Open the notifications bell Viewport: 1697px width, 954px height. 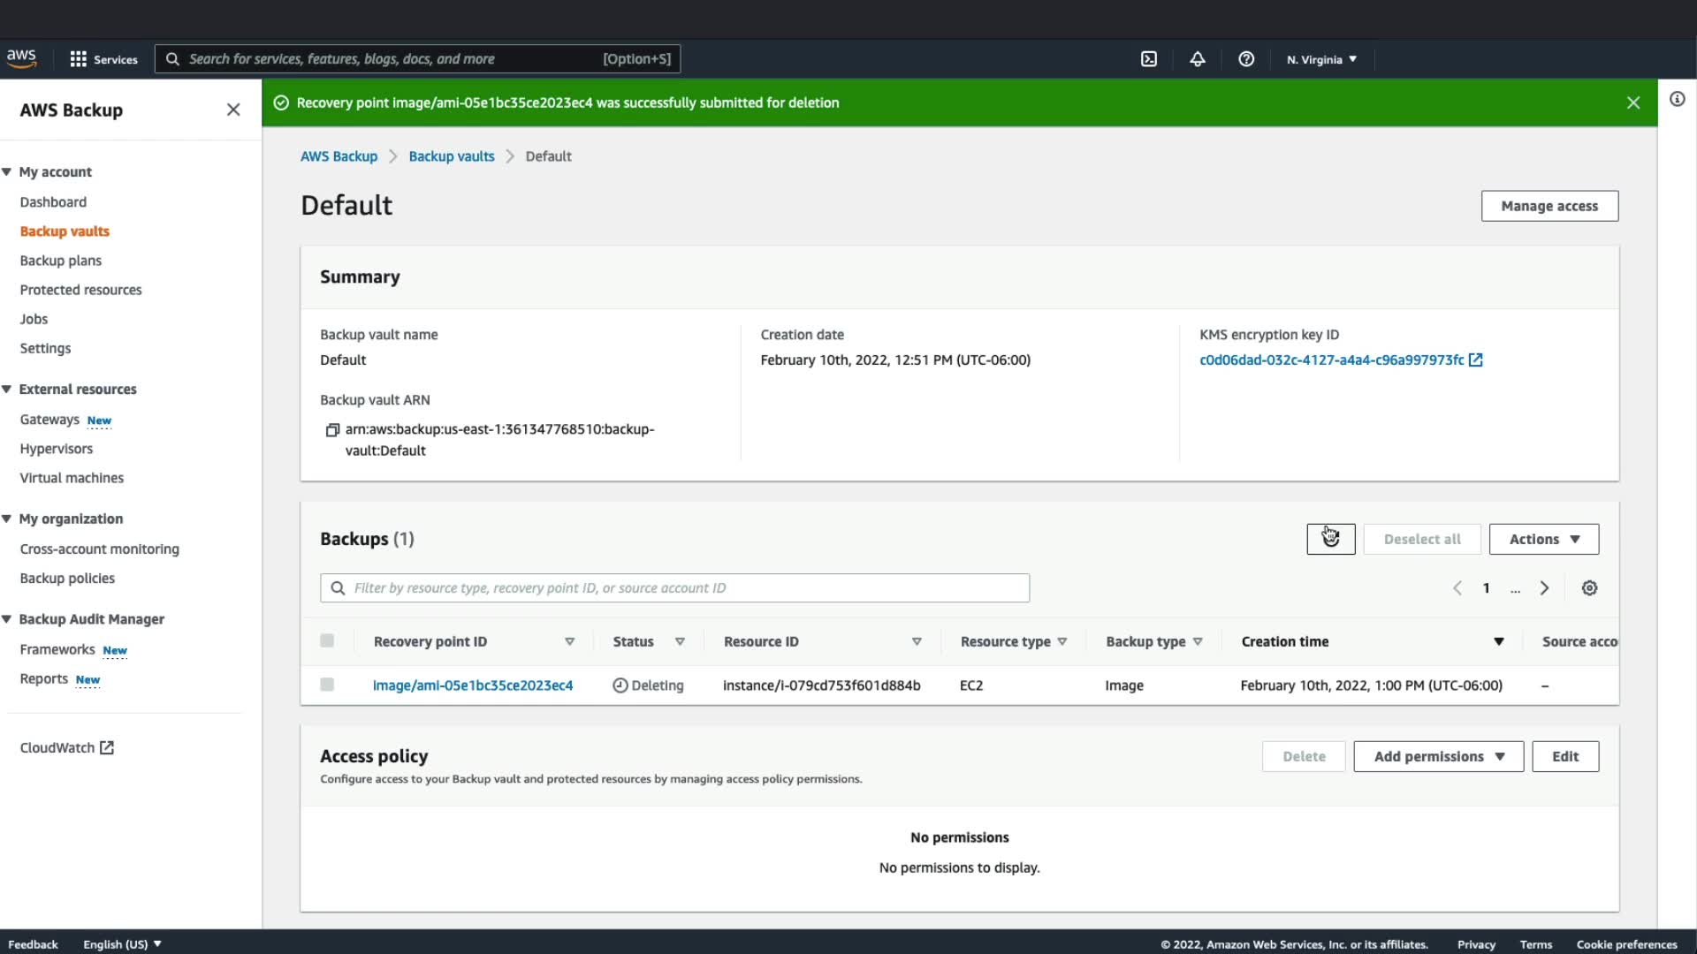[1197, 59]
